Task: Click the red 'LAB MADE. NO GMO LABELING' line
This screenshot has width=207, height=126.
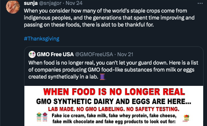Action: [114, 109]
